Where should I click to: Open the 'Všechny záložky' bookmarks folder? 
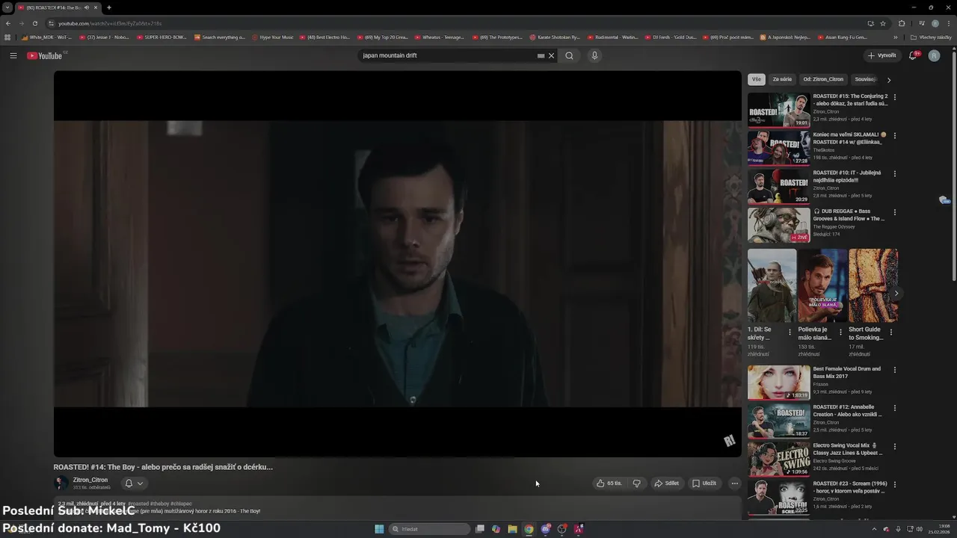tap(932, 37)
